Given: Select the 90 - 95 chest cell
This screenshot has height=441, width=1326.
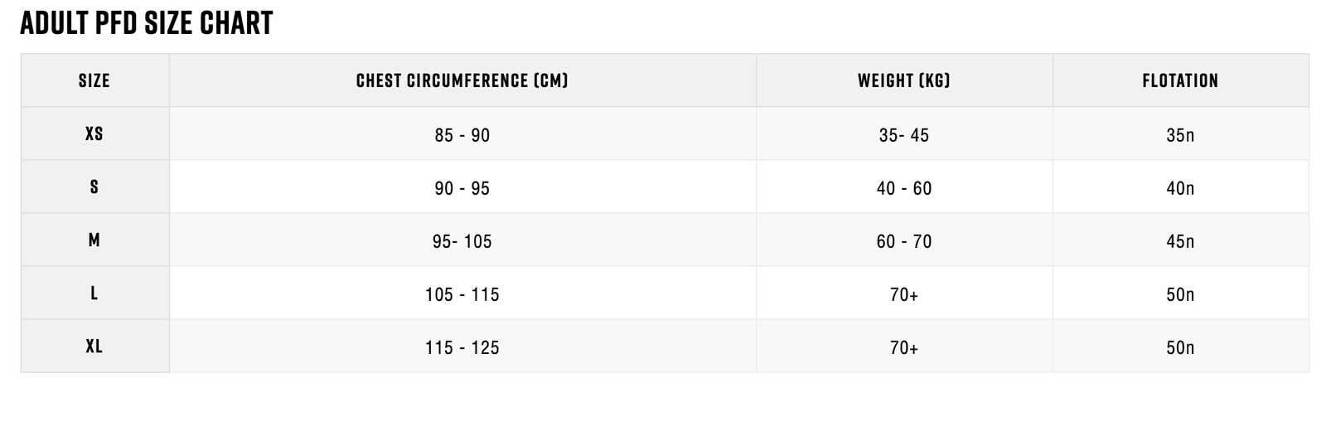Looking at the screenshot, I should [462, 188].
